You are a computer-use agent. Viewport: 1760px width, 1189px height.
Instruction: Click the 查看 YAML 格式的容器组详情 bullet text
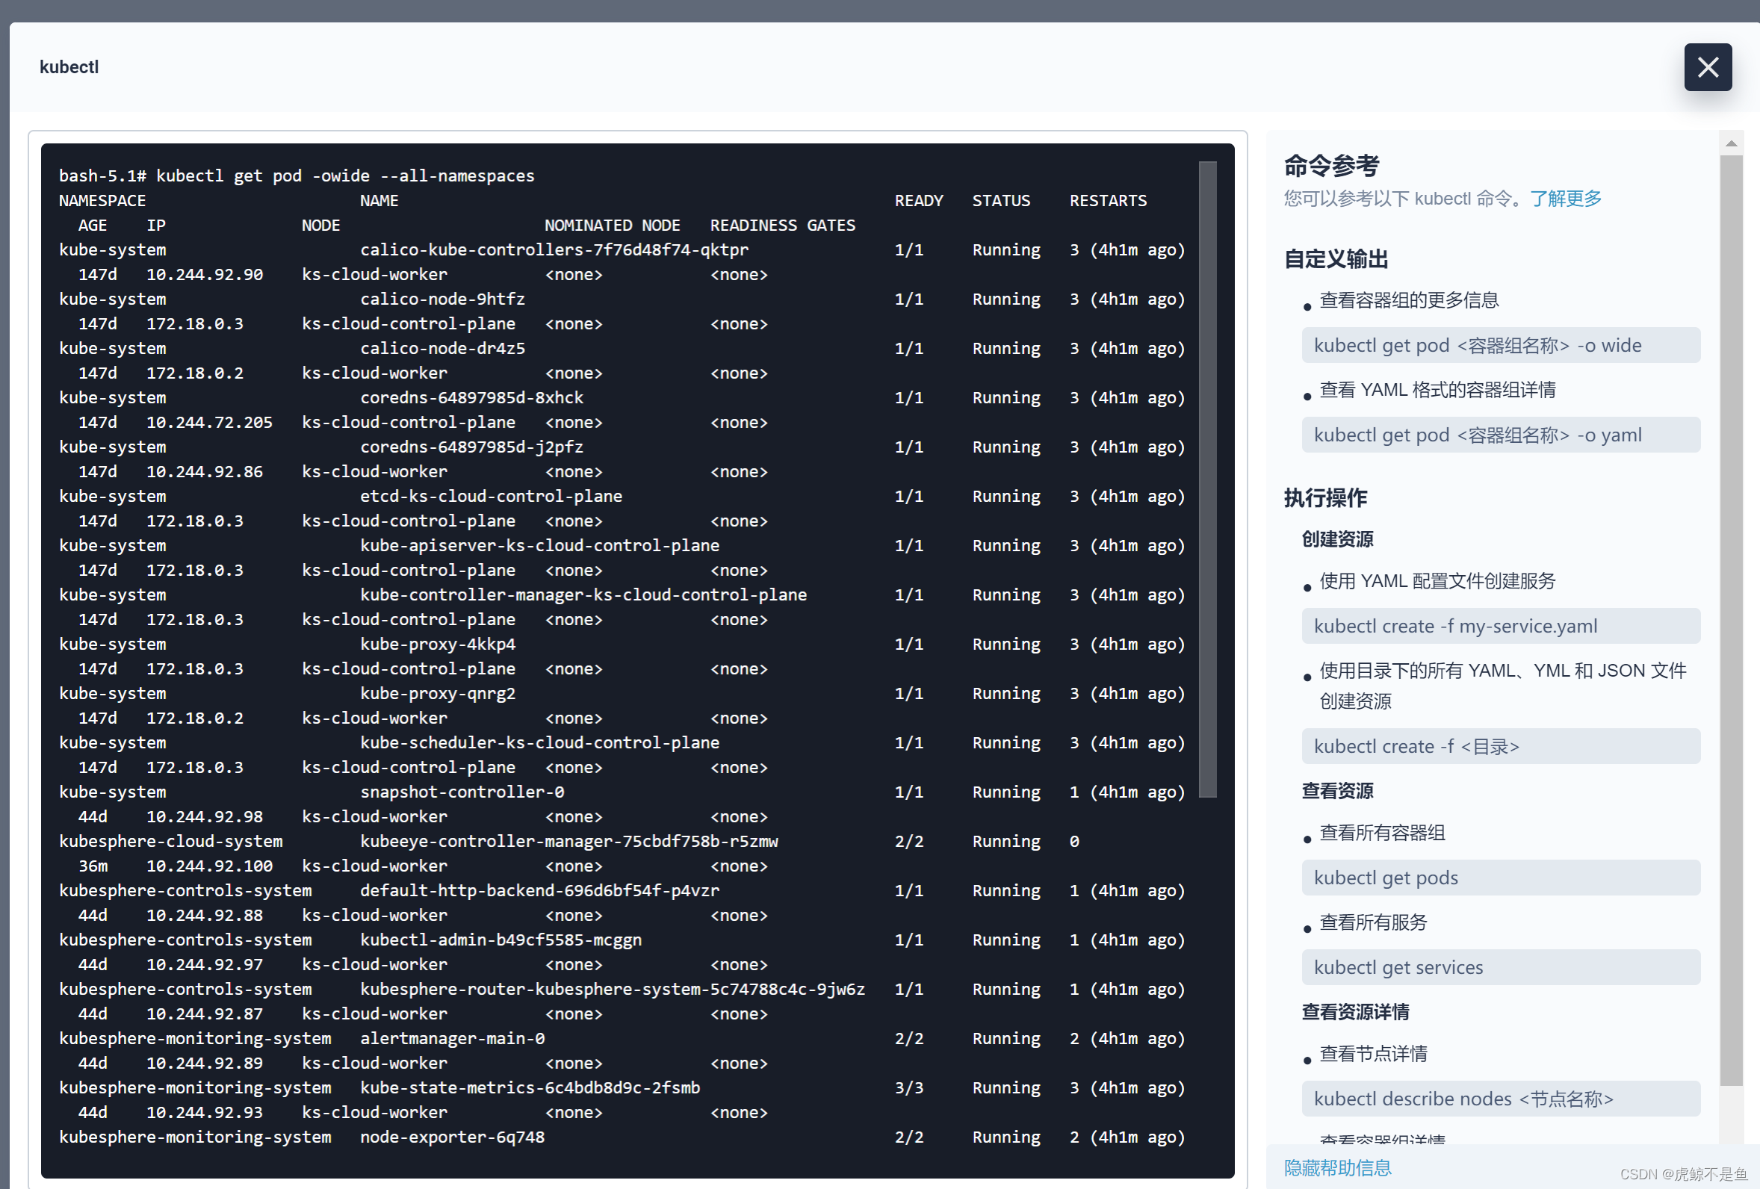click(x=1437, y=389)
